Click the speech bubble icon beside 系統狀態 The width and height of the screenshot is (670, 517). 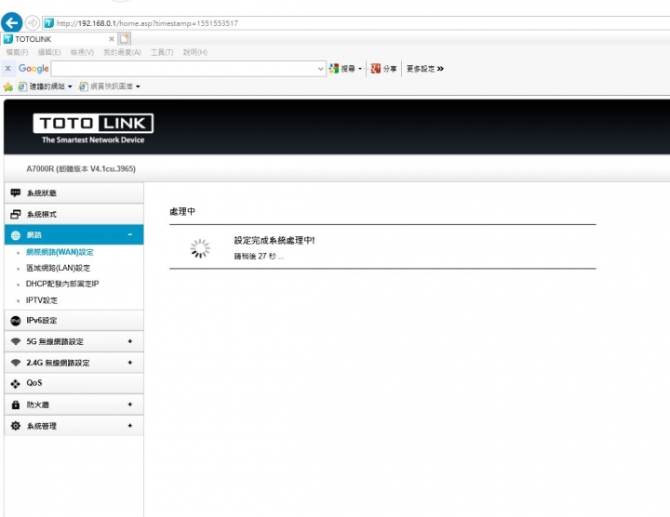(16, 193)
